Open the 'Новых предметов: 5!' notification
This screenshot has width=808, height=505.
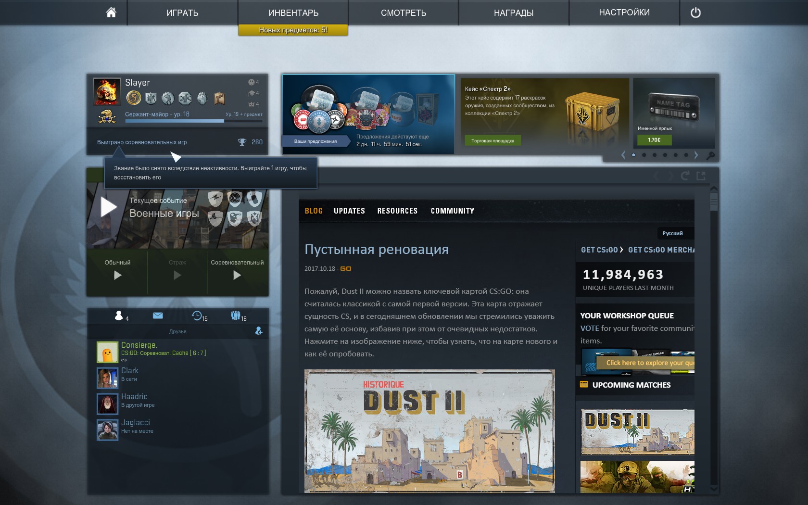coord(293,30)
